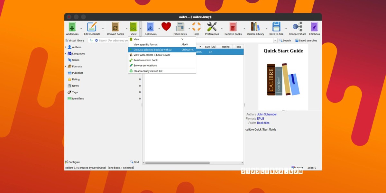
Task: Click the Help lifebuoy icon
Action: click(196, 27)
